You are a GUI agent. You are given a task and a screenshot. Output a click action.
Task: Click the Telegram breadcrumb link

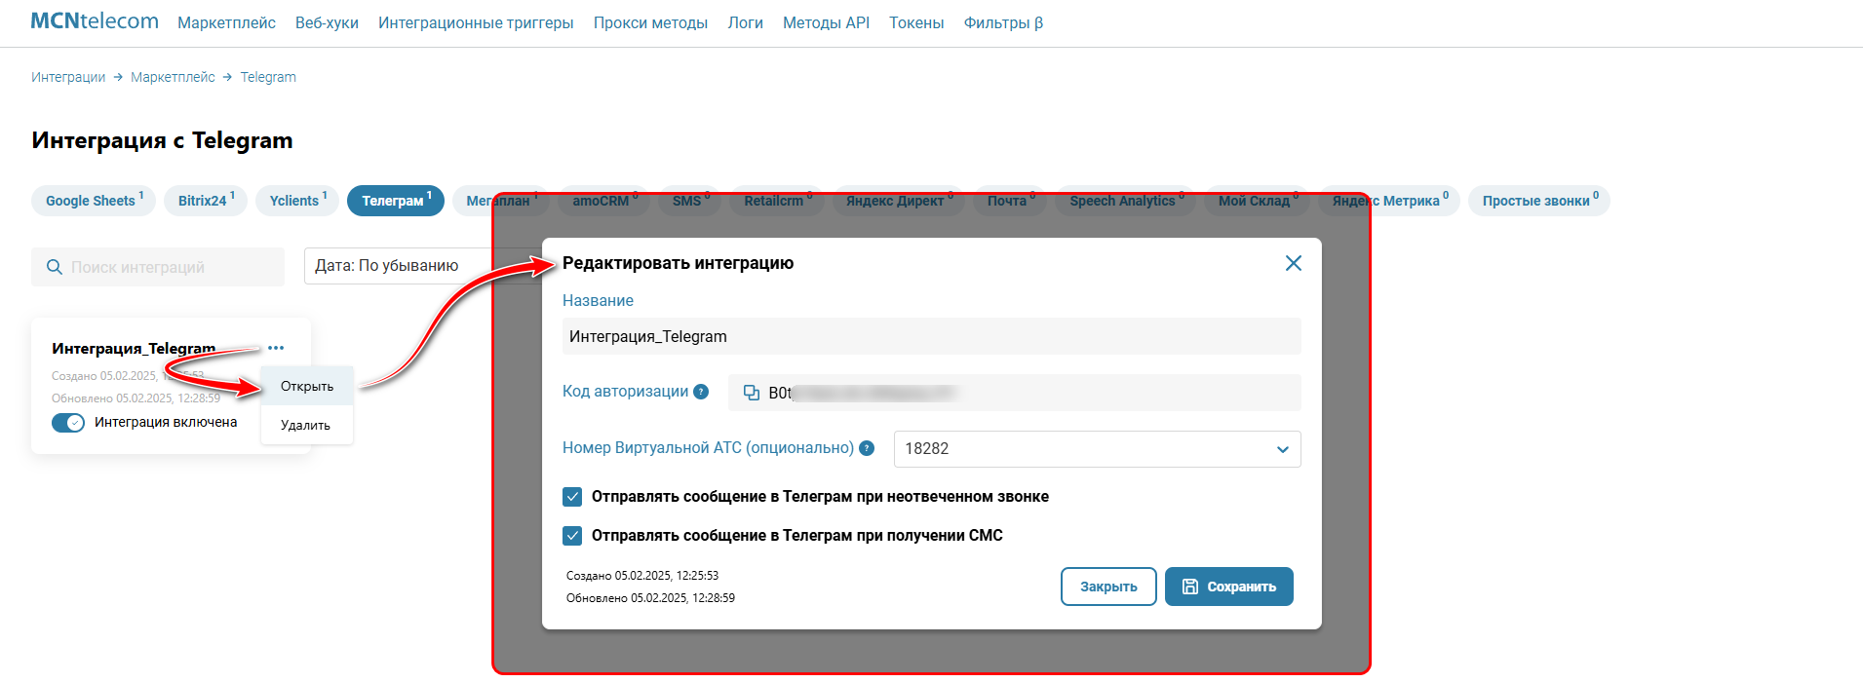coord(268,77)
